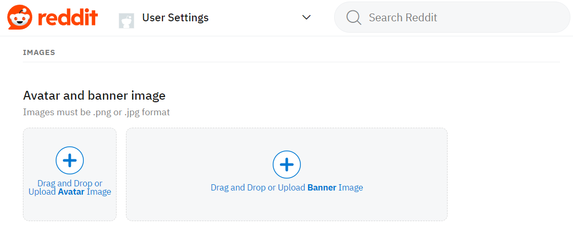Focus the Search Reddit input field

click(442, 18)
